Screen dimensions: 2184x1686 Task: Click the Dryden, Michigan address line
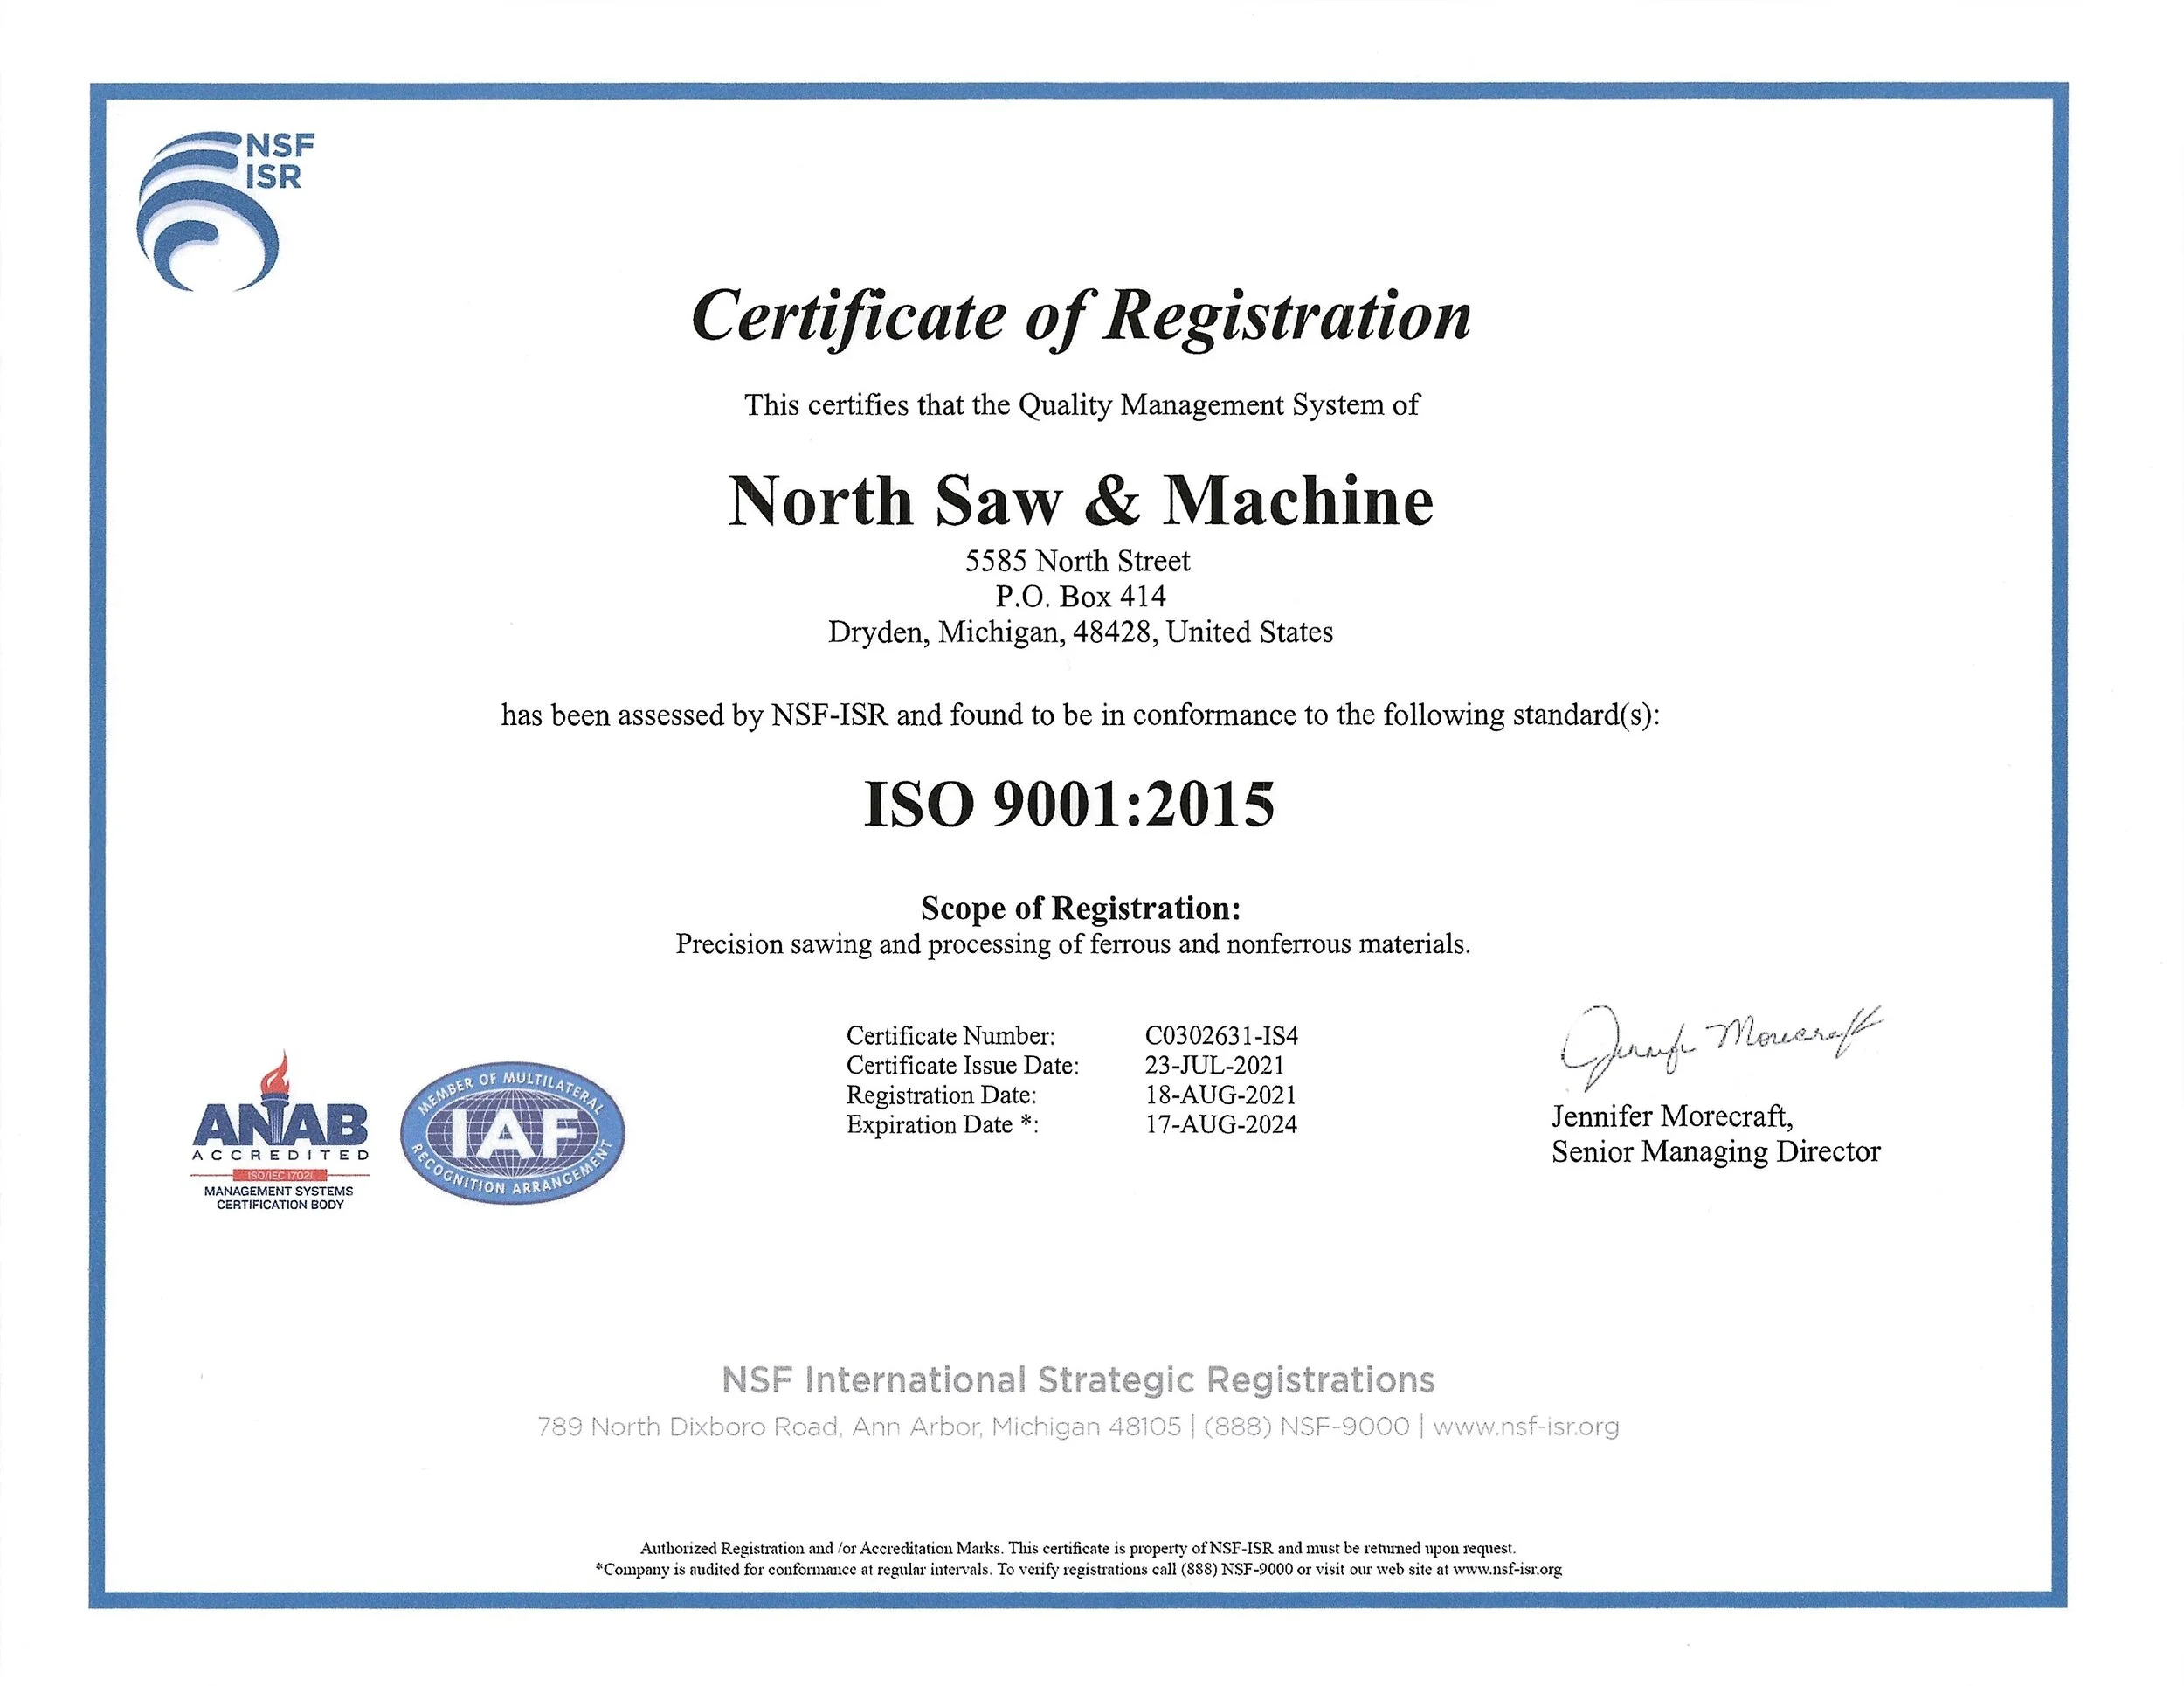1080,633
